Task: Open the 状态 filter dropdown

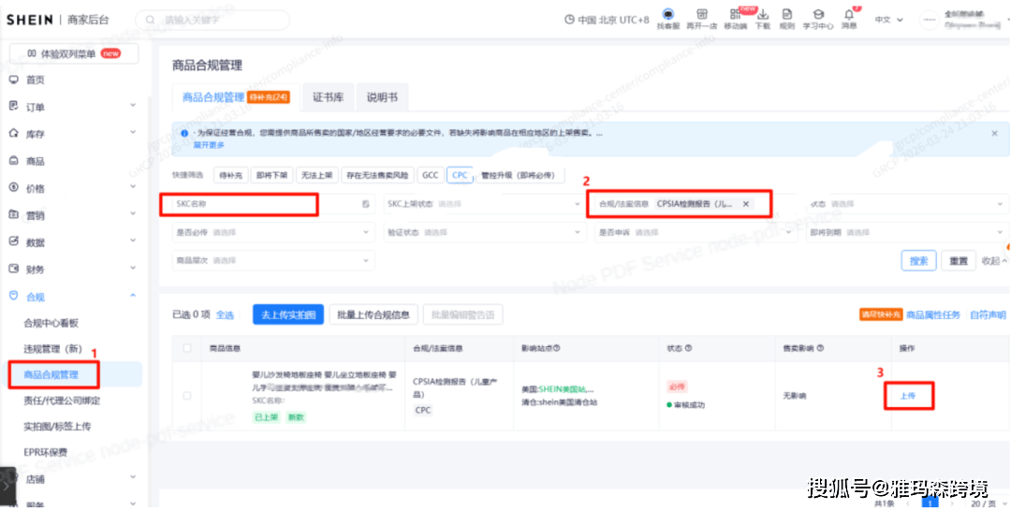Action: click(x=906, y=204)
